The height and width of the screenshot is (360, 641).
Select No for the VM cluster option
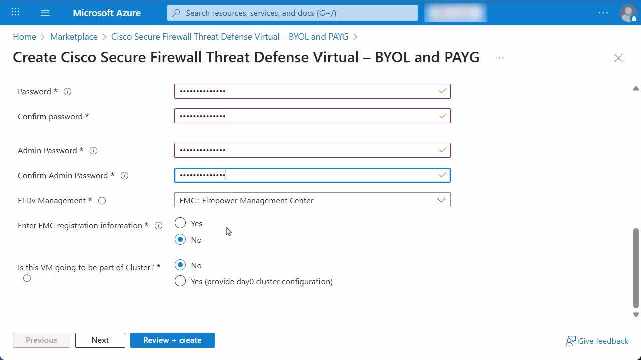point(180,265)
